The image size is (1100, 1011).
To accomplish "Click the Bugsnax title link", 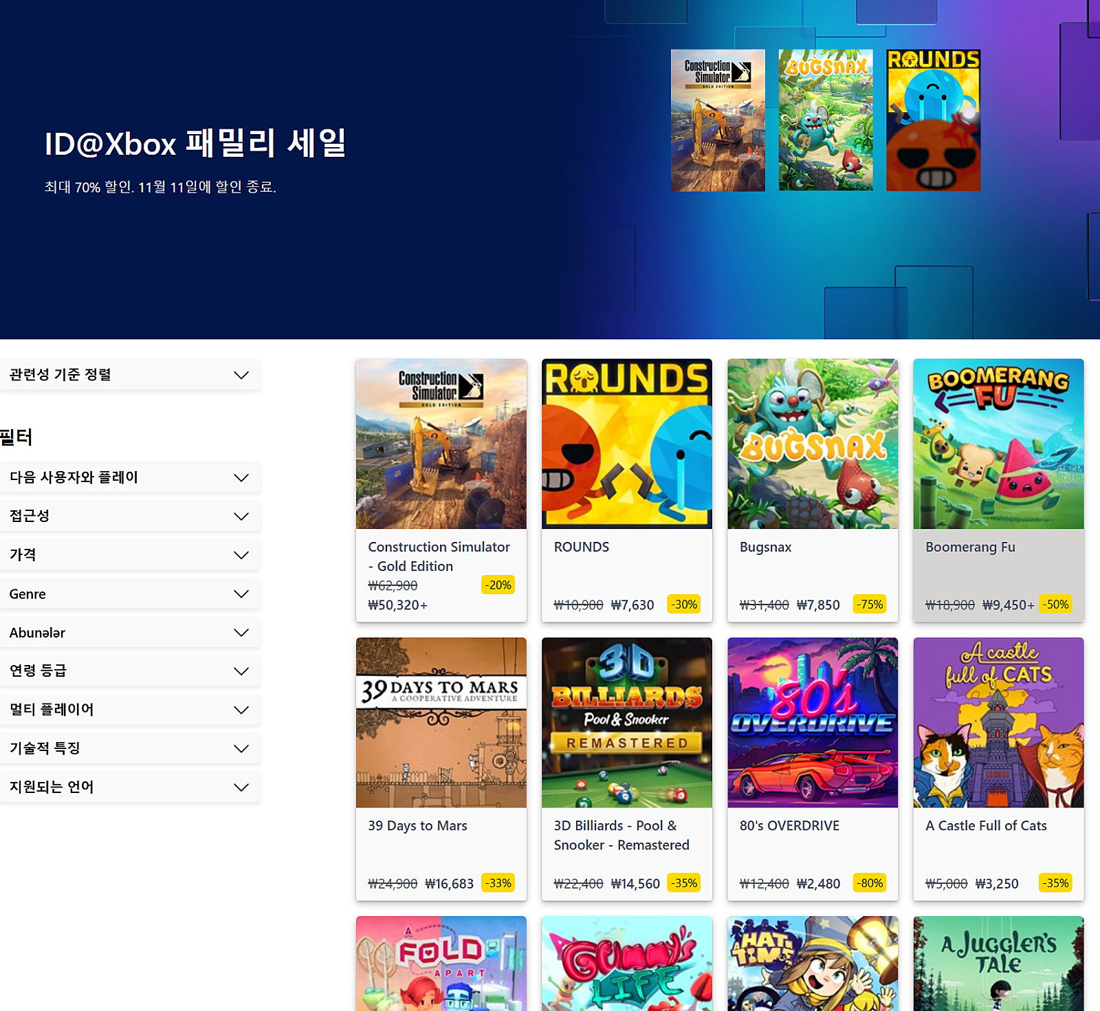I will (765, 547).
